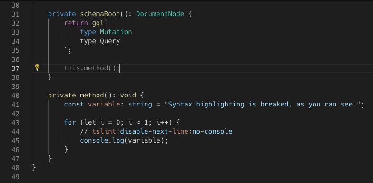This screenshot has height=183, width=373.
Task: Click 'variable' argument inside console.log
Action: click(x=144, y=141)
